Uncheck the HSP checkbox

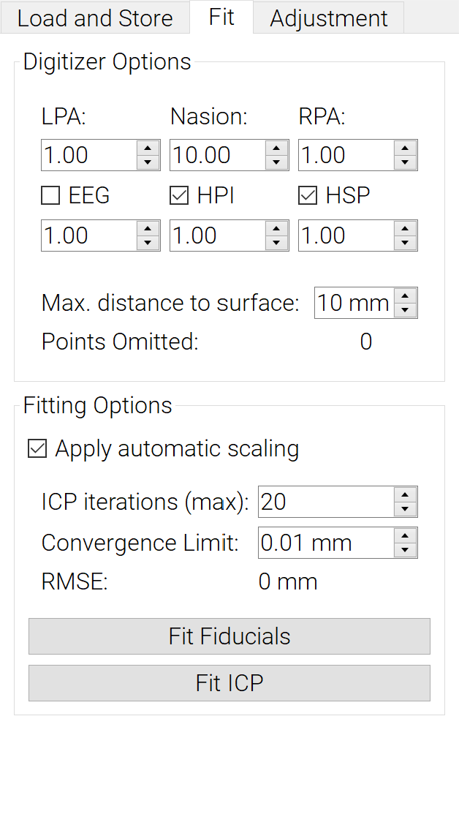308,196
